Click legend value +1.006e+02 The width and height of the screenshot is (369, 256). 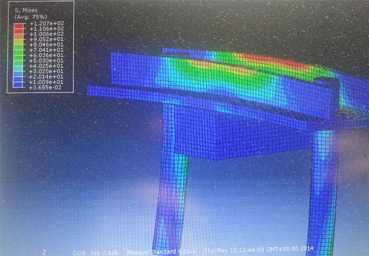47,34
